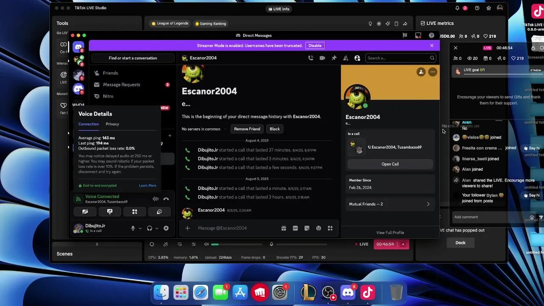This screenshot has width=544, height=306.
Task: Click Remove Friend button
Action: [247, 129]
